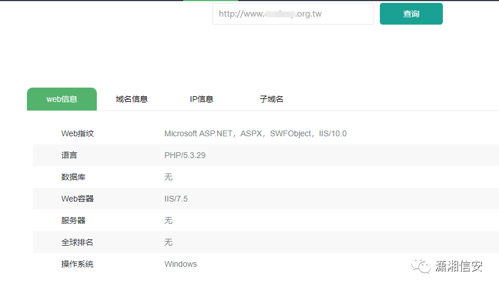Click the fingerprint value Microsoft ASP.NET, ASPX, SWFObject

(255, 133)
